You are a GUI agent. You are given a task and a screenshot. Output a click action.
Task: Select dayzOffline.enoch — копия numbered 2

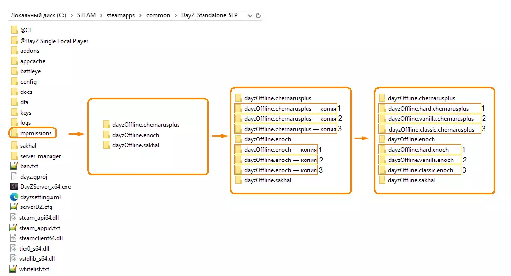[276, 160]
